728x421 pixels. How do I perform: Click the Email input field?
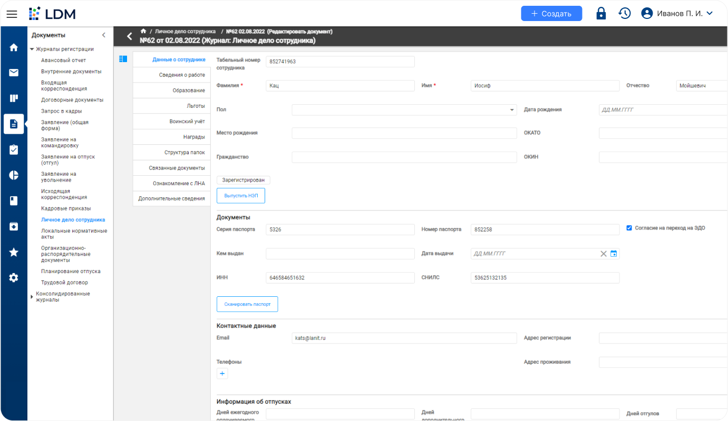[x=404, y=338]
